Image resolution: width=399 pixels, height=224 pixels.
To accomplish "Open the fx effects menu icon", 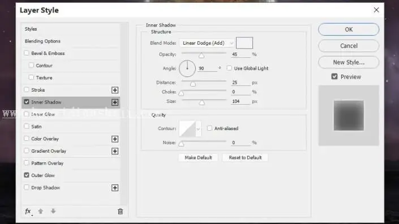I will tap(28, 212).
